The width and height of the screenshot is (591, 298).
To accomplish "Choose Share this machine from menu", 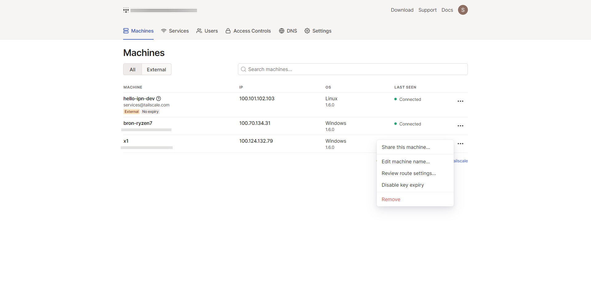I will coord(406,147).
